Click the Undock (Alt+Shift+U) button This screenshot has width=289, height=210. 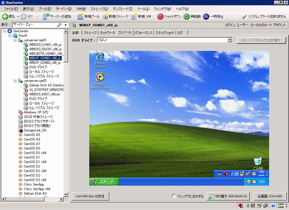tap(228, 196)
